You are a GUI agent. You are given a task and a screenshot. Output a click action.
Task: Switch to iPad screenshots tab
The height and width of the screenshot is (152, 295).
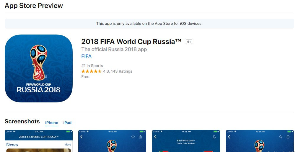[x=67, y=122]
